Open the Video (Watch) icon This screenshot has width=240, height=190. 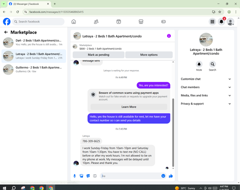pyautogui.click(x=119, y=22)
